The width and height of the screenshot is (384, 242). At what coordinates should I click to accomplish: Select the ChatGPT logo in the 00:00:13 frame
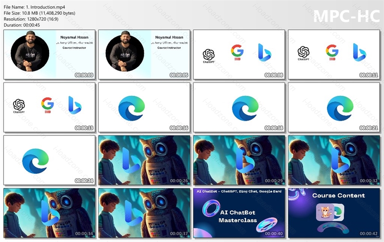point(19,106)
